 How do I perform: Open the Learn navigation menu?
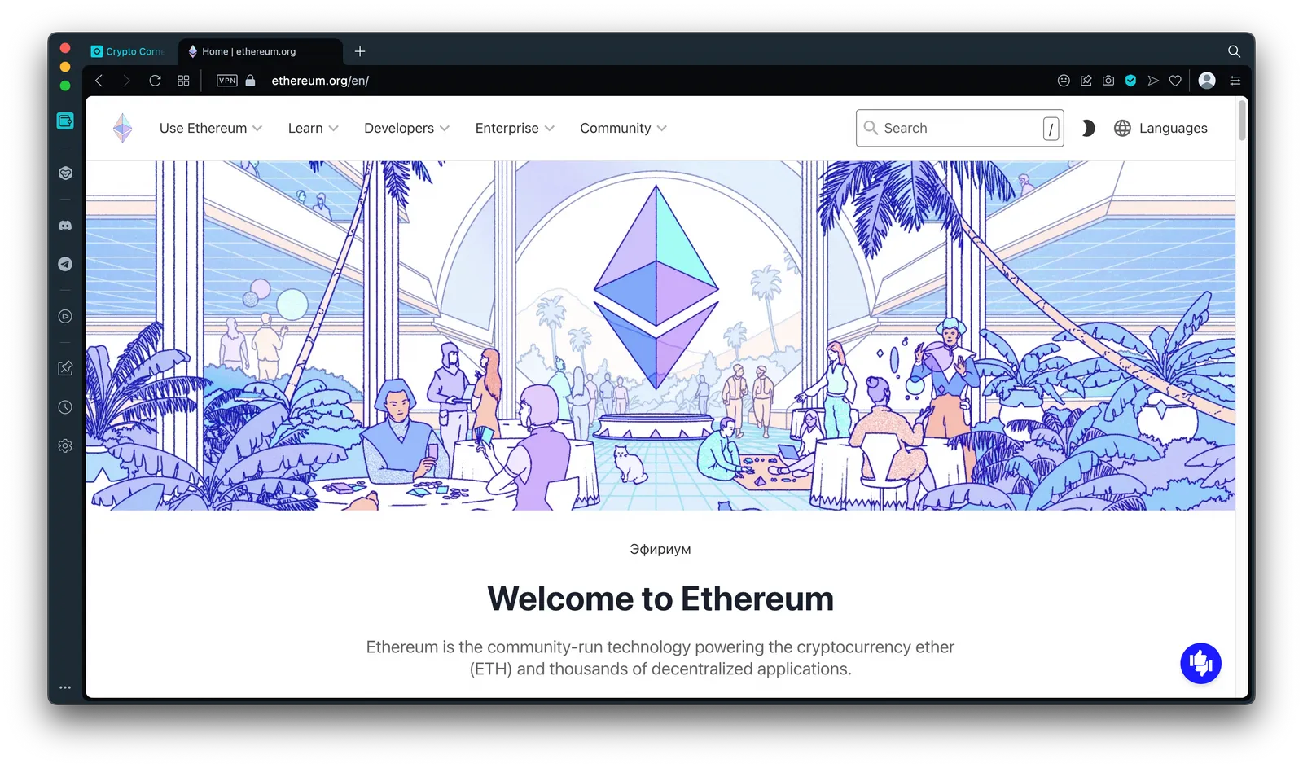coord(313,128)
